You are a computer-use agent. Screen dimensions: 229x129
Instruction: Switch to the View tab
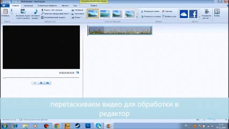tap(75, 6)
